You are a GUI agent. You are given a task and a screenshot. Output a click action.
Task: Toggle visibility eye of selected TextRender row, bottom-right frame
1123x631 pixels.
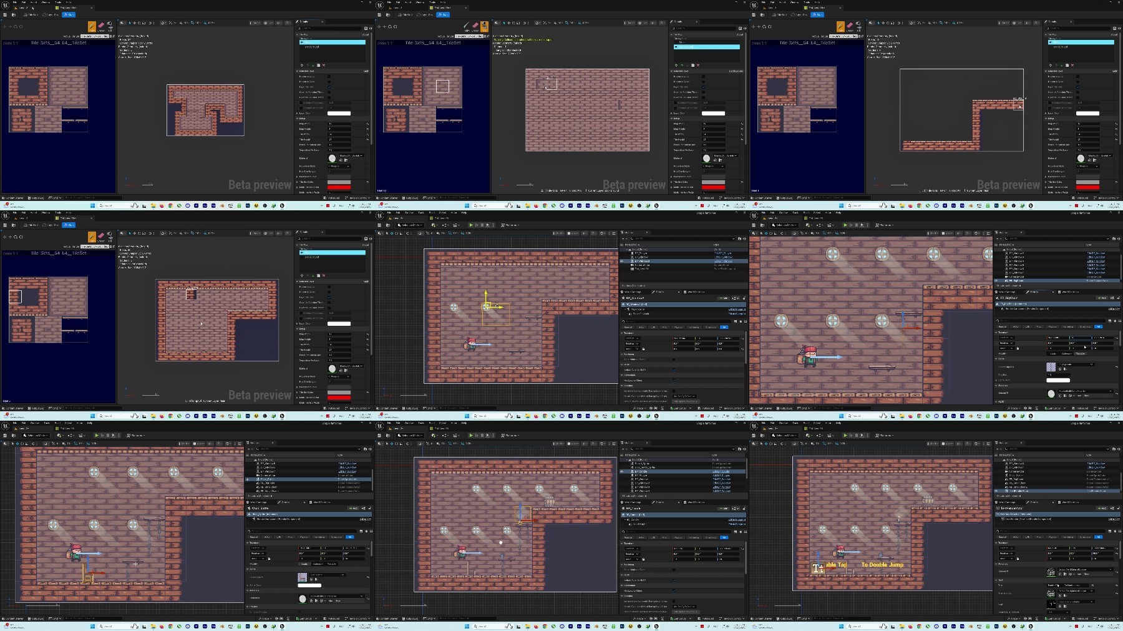pos(996,491)
